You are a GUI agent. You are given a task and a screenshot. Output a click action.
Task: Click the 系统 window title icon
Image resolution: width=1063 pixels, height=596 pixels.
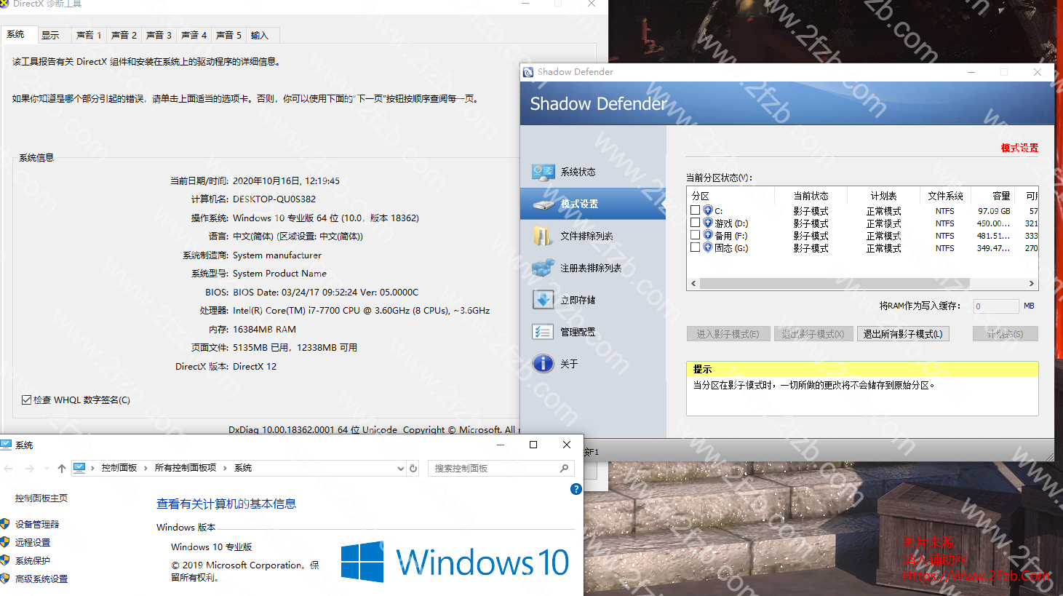pos(7,445)
